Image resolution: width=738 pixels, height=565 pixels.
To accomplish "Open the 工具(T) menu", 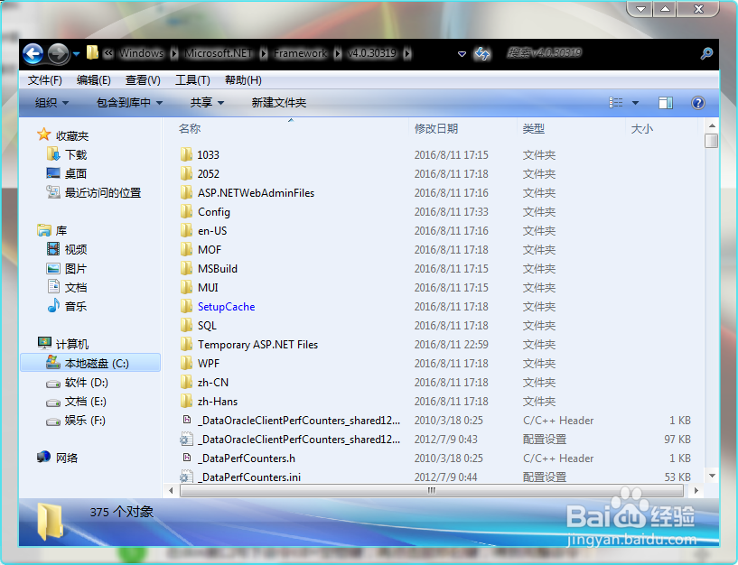I will 192,79.
